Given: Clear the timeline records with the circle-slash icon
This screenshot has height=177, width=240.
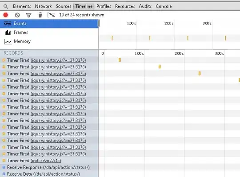Looking at the screenshot, I should (17, 15).
